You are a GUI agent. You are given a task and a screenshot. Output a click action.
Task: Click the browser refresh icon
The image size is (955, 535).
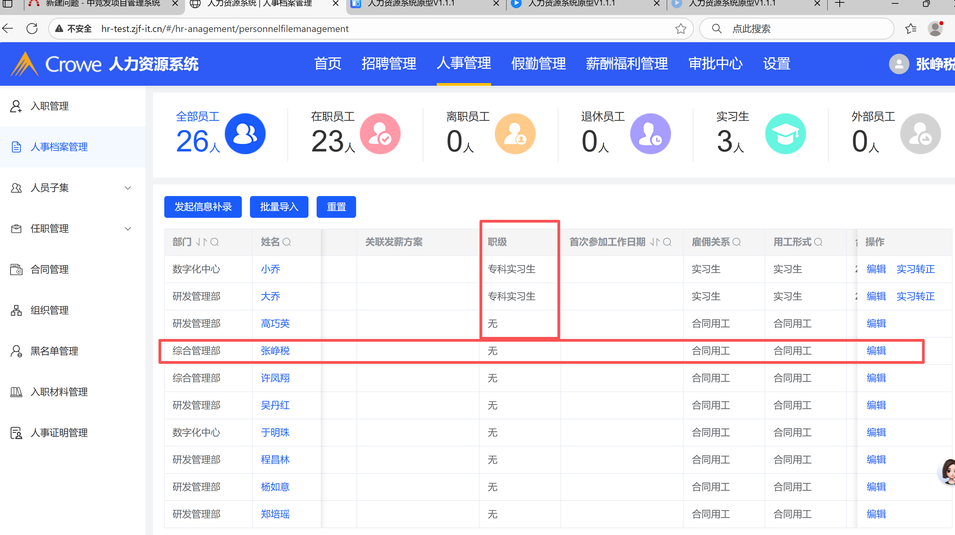point(32,29)
